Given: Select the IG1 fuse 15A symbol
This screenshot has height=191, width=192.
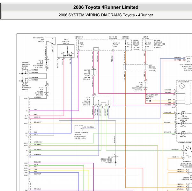Looking at the screenshot, I should coord(126,45).
